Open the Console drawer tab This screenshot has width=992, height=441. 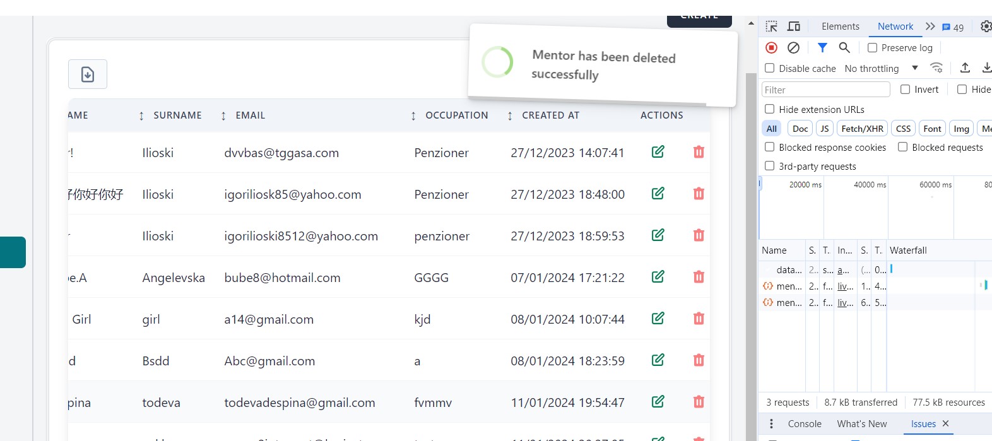[805, 424]
